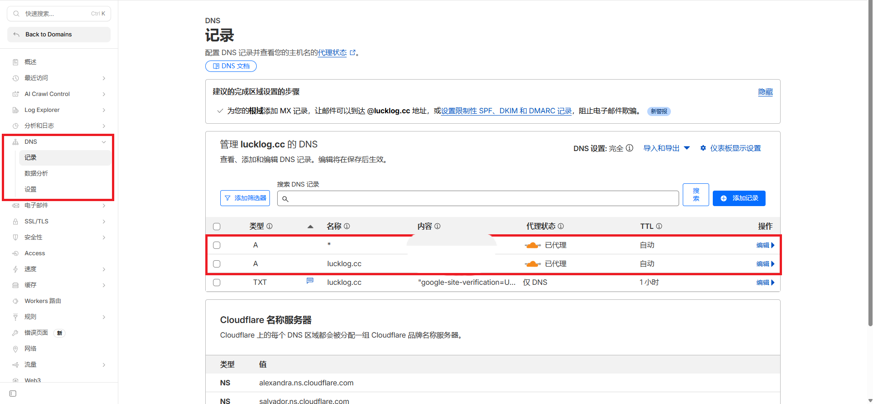Click the 添加筛选器 button
The width and height of the screenshot is (873, 404).
[x=245, y=198]
